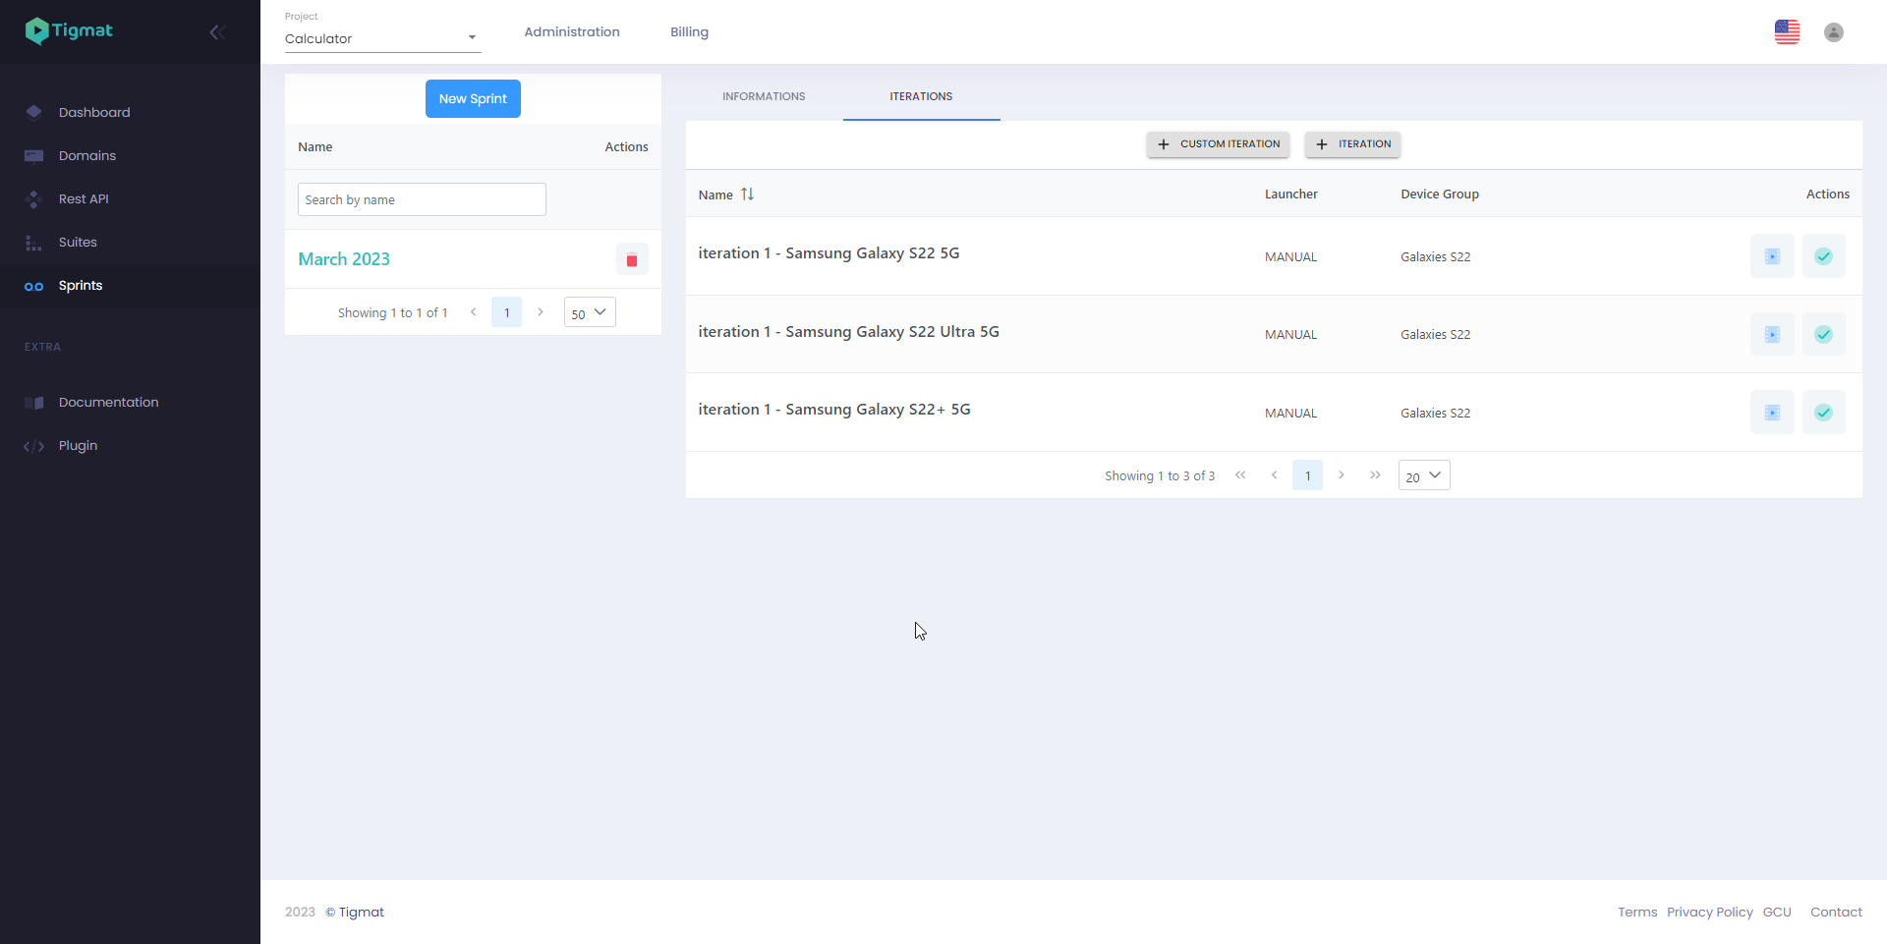Select Sprints in the sidebar
This screenshot has width=1887, height=944.
pyautogui.click(x=81, y=285)
